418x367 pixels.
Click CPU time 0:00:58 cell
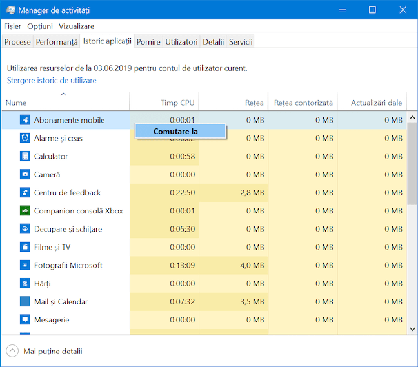[164, 156]
